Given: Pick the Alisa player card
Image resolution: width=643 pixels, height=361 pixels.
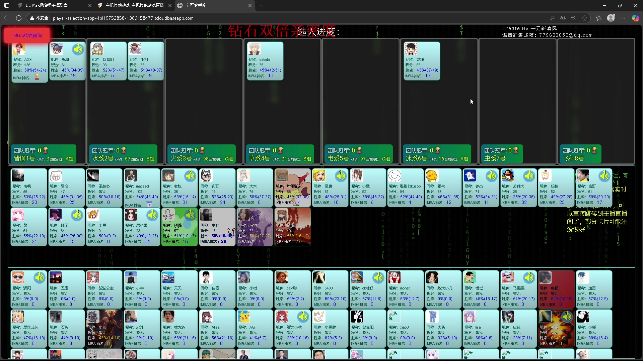Looking at the screenshot, I should (x=217, y=329).
